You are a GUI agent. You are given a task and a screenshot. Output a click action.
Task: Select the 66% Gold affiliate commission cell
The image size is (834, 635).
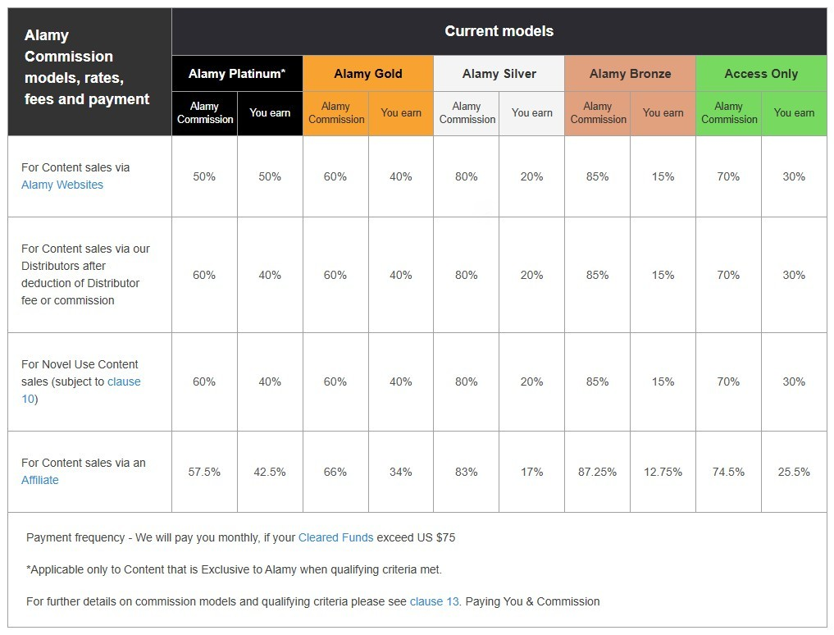click(x=335, y=472)
